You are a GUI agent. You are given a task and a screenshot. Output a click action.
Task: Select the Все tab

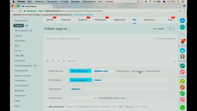pos(135,20)
